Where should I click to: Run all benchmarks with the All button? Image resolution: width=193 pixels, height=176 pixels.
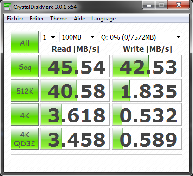(x=25, y=42)
